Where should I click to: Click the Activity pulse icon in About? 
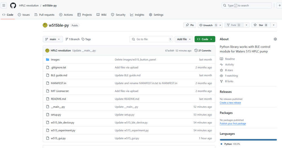pos(222,65)
